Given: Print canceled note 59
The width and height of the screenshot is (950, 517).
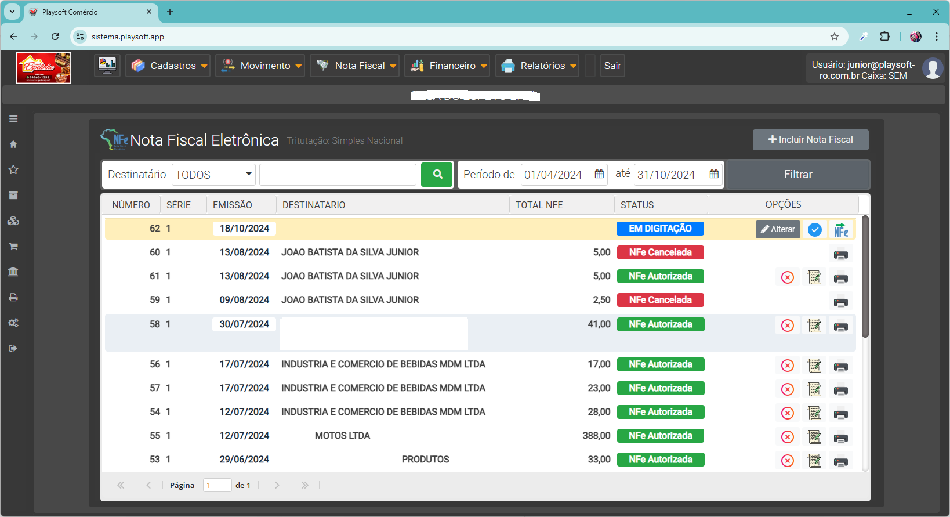Looking at the screenshot, I should [841, 302].
